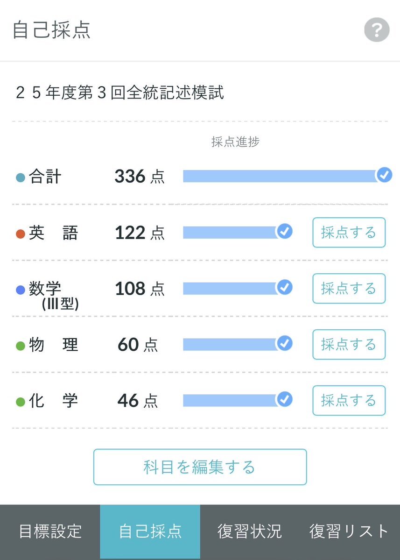
Task: Click the checkmark icon for 数学 (III型)
Action: pos(284,287)
